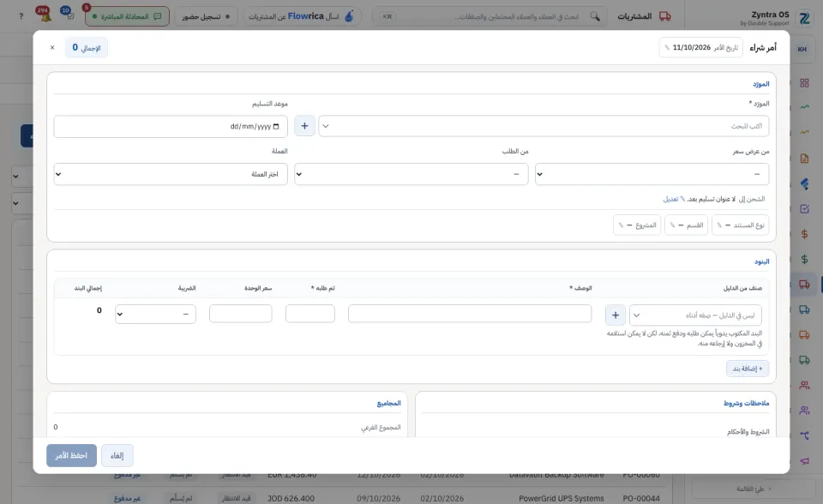Click the active red truck sidebar icon
The width and height of the screenshot is (823, 504).
[804, 285]
